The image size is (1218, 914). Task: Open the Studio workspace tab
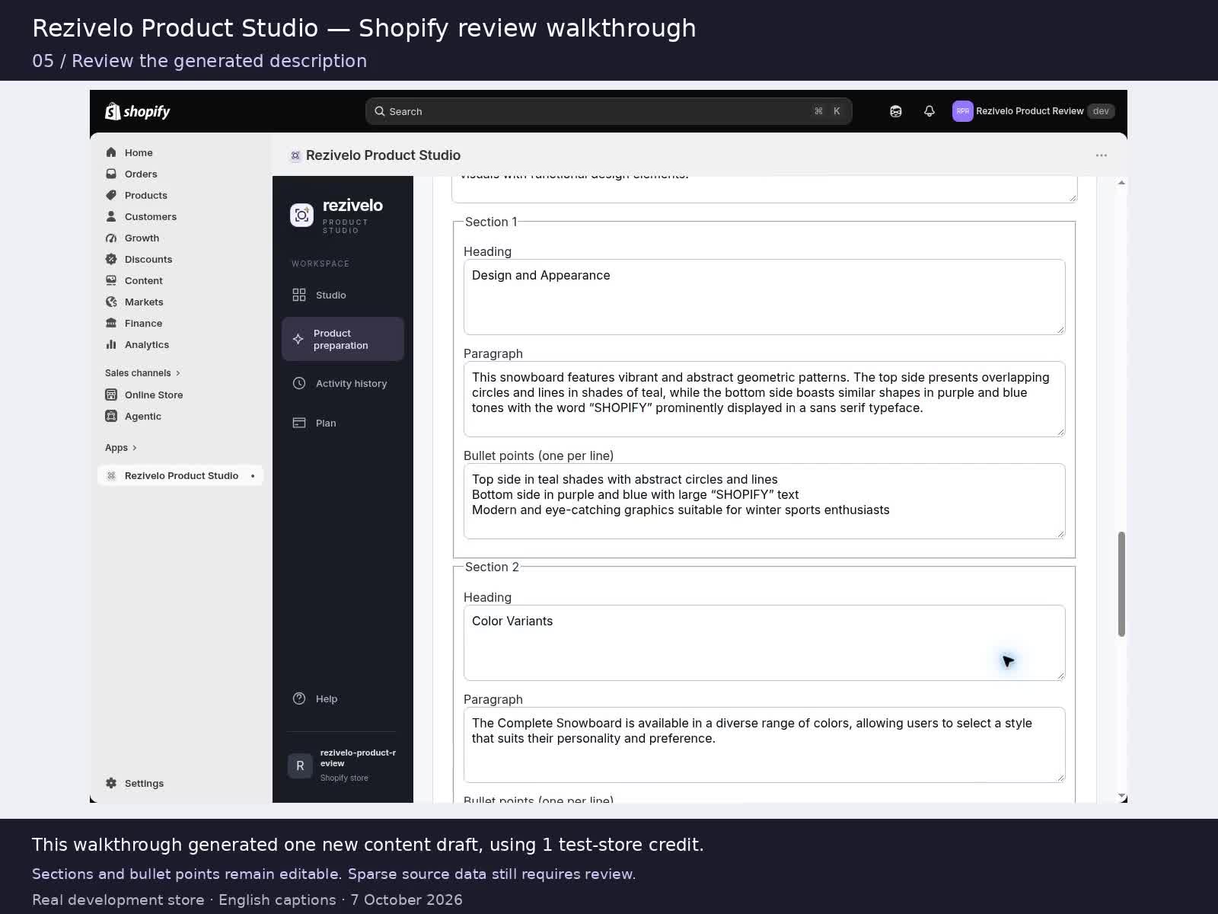(x=343, y=295)
